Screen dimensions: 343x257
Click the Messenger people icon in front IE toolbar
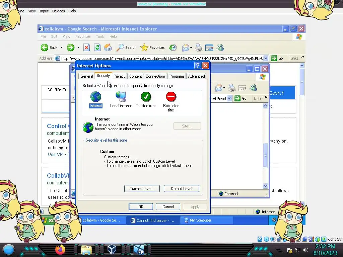click(220, 48)
